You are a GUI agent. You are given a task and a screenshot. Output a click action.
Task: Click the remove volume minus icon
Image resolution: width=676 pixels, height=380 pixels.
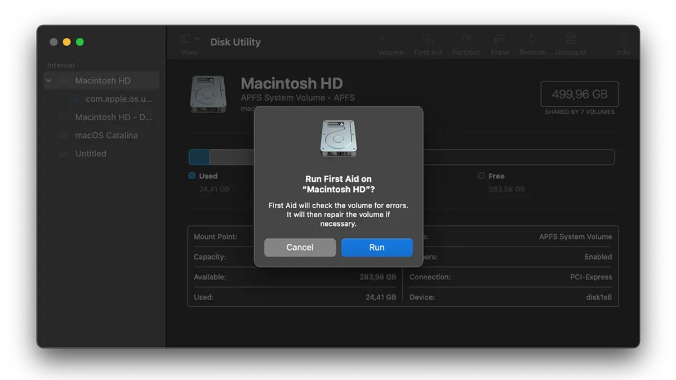[x=399, y=39]
